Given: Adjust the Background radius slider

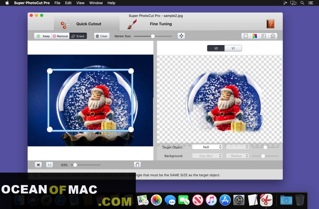Looking at the screenshot, I should point(263,156).
